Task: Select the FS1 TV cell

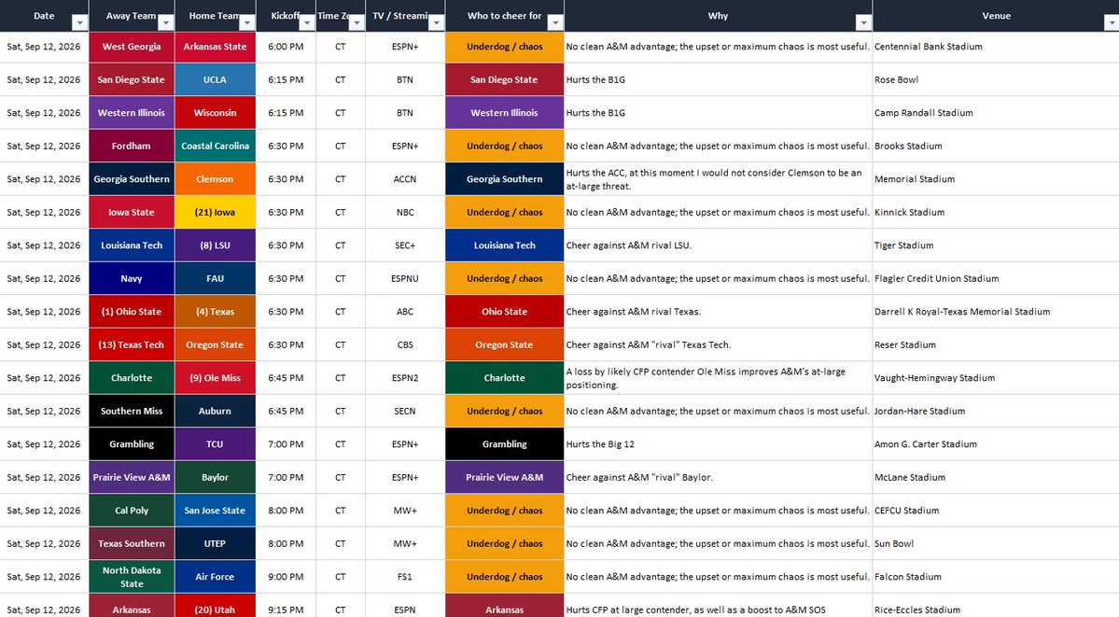Action: click(405, 577)
